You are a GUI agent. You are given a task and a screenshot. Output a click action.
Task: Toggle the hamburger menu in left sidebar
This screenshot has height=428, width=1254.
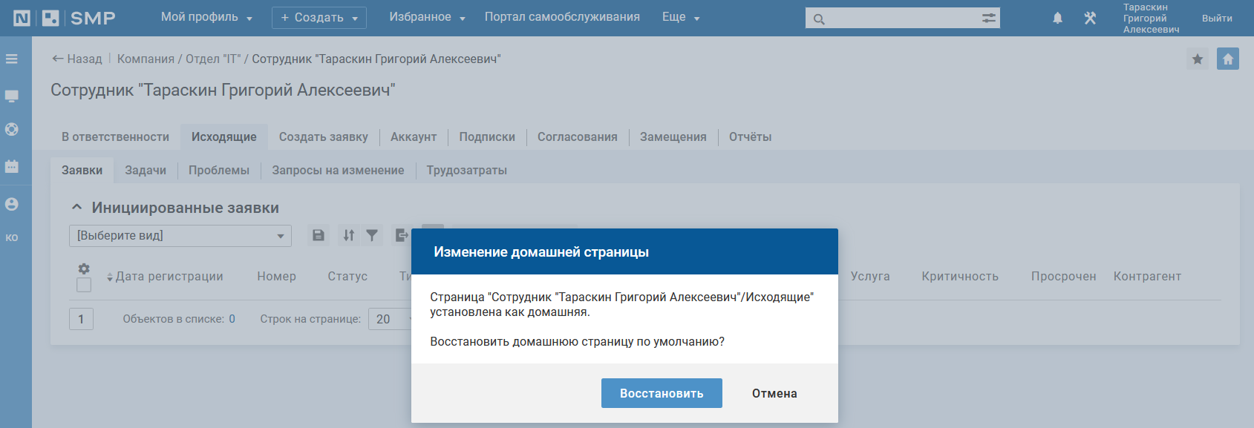12,59
